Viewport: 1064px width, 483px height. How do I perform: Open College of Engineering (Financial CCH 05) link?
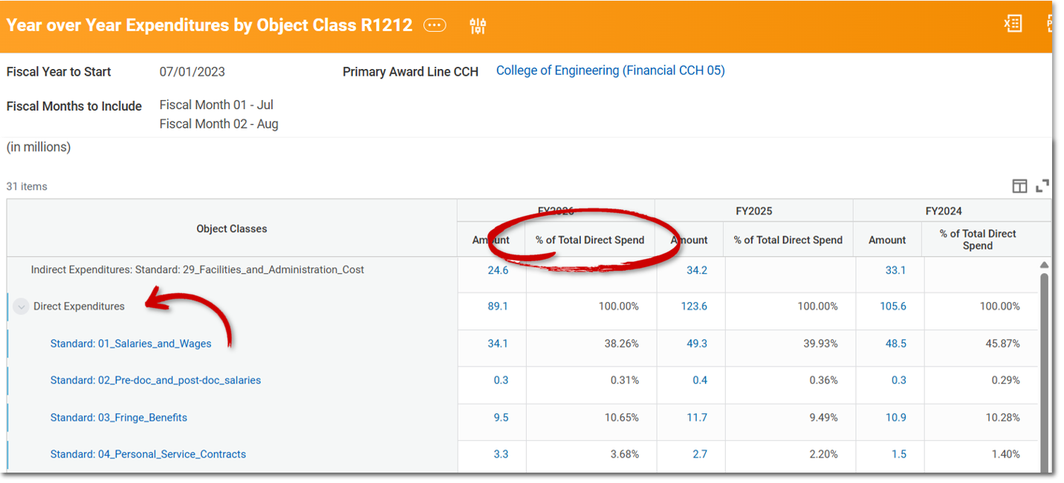[610, 70]
